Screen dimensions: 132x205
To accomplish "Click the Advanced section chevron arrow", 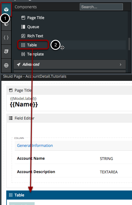I will 121,64.
